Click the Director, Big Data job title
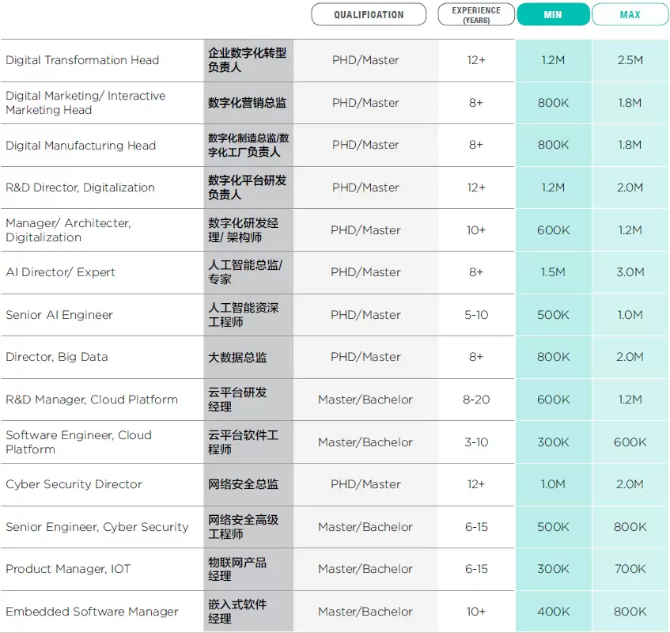This screenshot has width=670, height=633. pyautogui.click(x=57, y=357)
